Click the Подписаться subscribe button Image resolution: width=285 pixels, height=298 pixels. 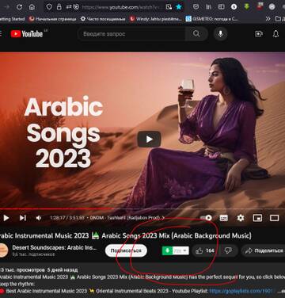pos(126,250)
